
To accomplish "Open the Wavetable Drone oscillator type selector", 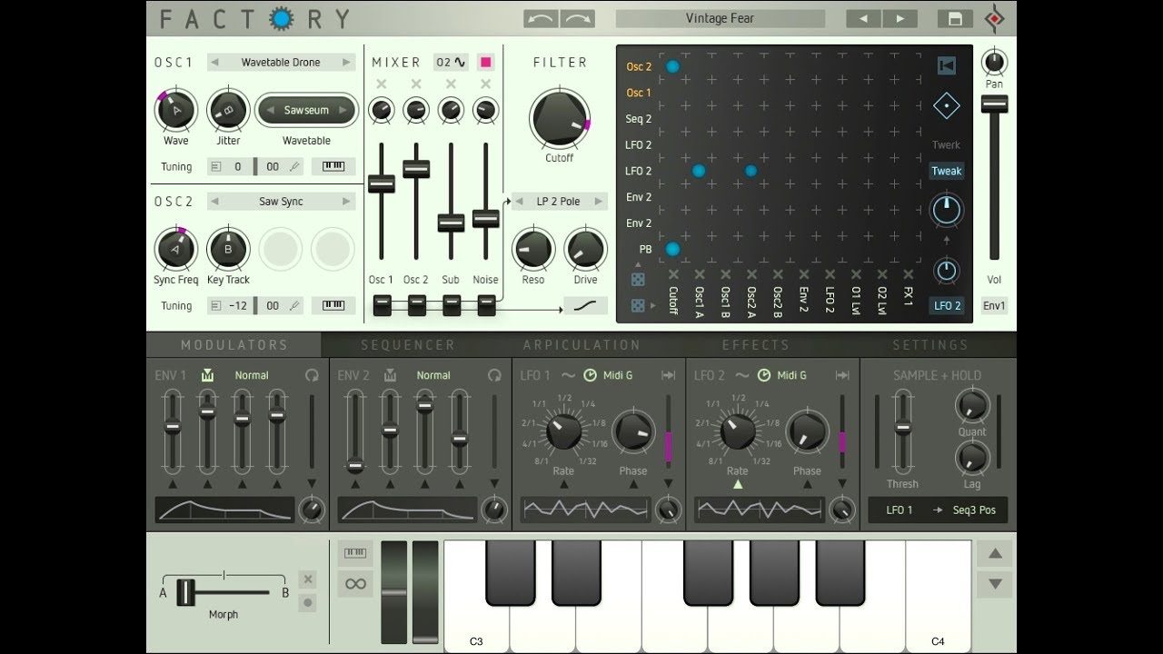I will (x=281, y=63).
